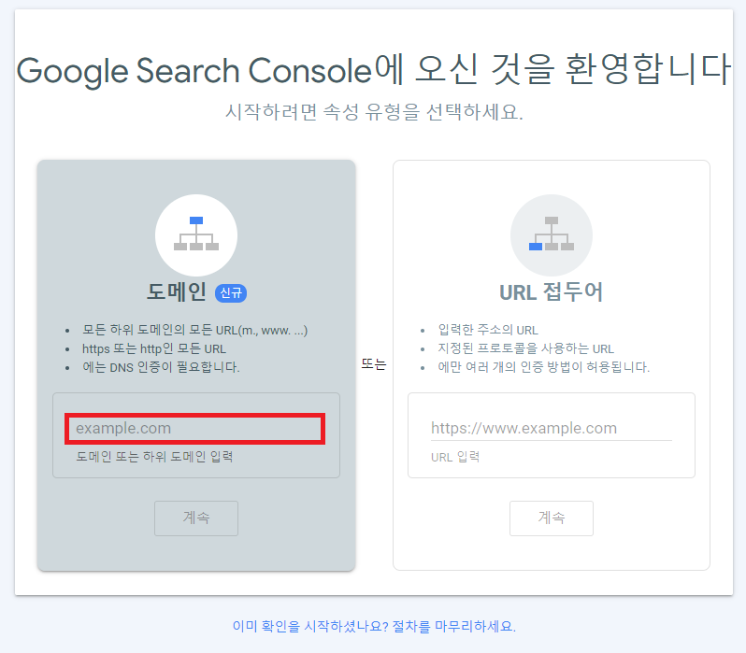Click text 모든 하위 도메인의 모든 URL
746x653 pixels.
coord(195,330)
